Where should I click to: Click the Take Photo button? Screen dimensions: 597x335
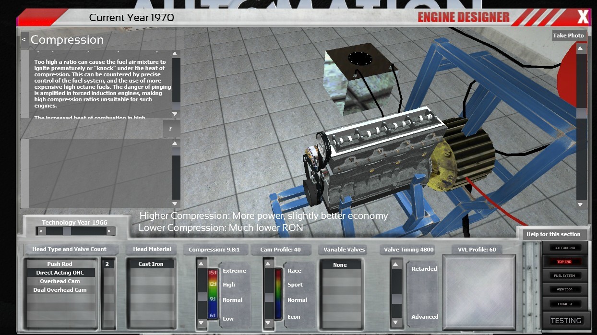click(568, 36)
